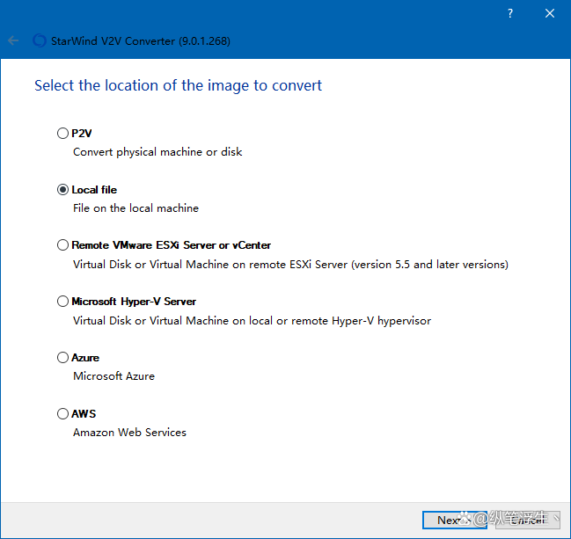The width and height of the screenshot is (571, 539).
Task: Pick the AWS radio button
Action: 62,413
